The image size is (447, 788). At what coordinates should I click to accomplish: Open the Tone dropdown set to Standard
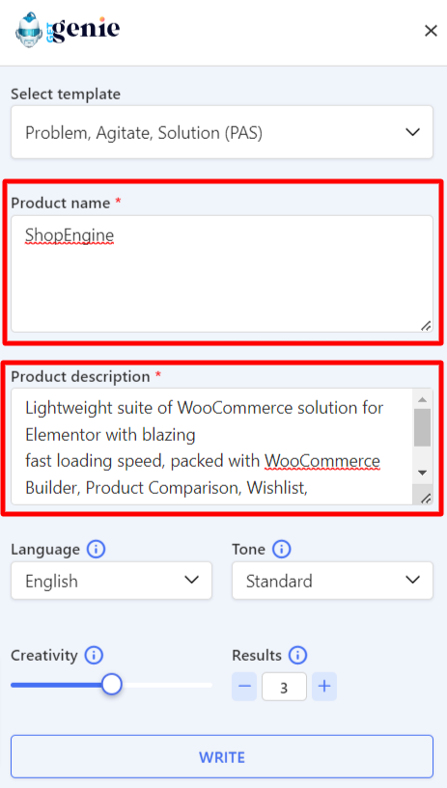[332, 581]
